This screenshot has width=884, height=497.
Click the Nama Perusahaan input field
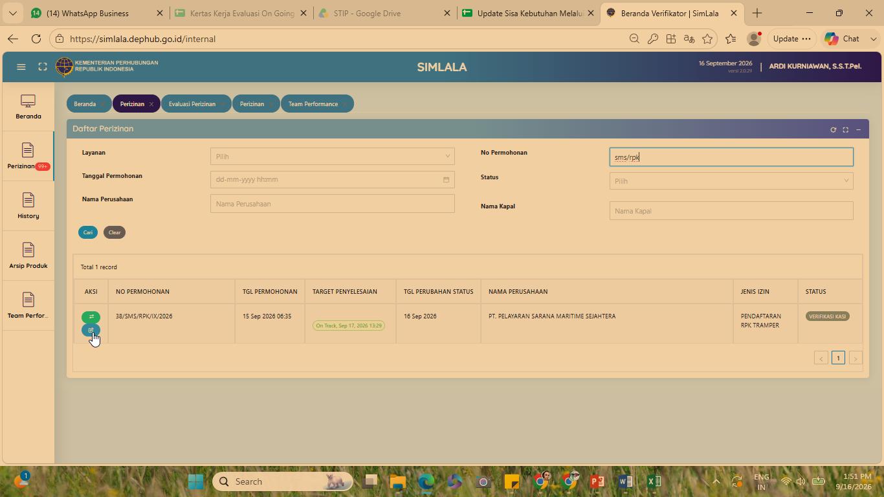coord(332,203)
